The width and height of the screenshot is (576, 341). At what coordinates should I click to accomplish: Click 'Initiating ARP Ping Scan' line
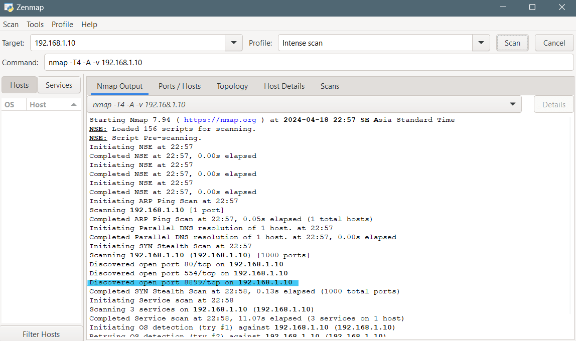point(164,201)
